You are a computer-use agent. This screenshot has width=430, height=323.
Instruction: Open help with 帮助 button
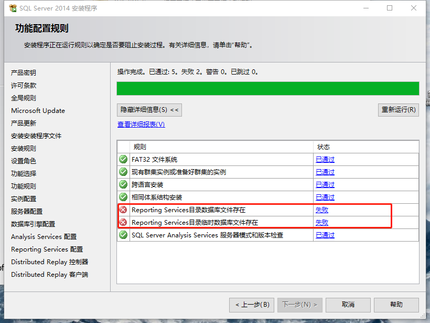396,305
